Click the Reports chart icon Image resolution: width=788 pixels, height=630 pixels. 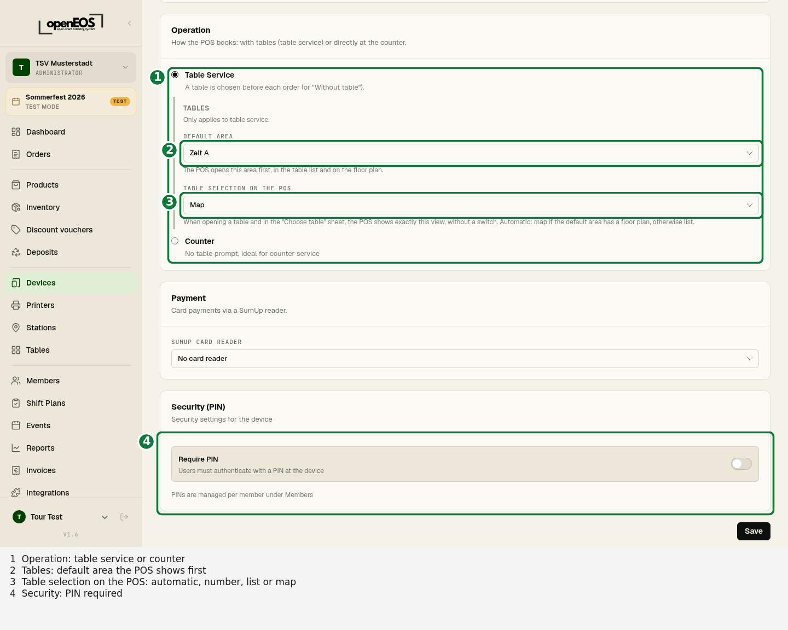click(16, 448)
